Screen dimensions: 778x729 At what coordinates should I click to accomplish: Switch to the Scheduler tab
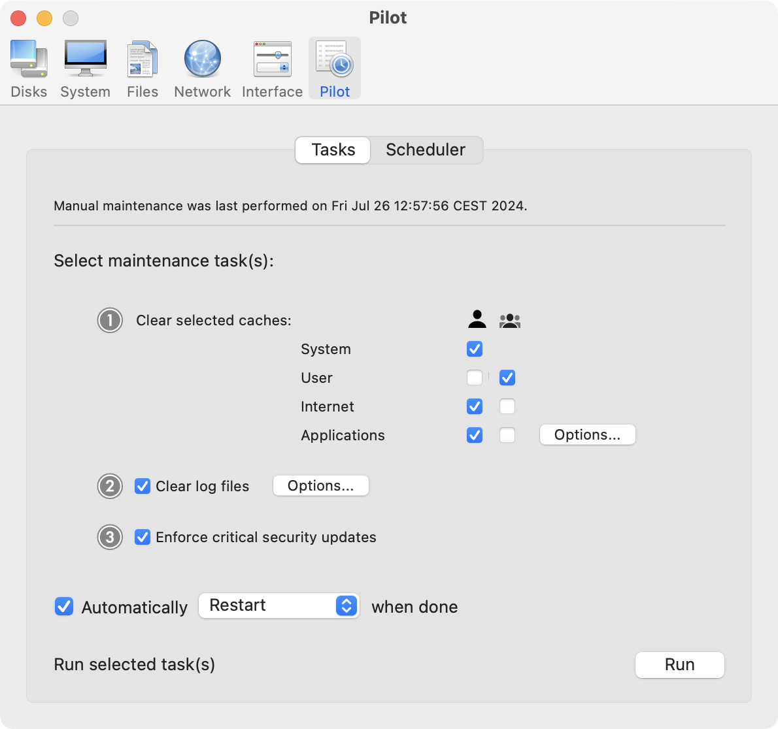click(426, 150)
